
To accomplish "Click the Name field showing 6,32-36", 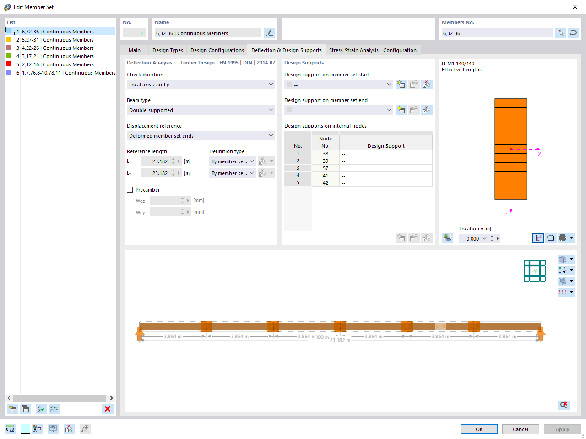I will 208,33.
